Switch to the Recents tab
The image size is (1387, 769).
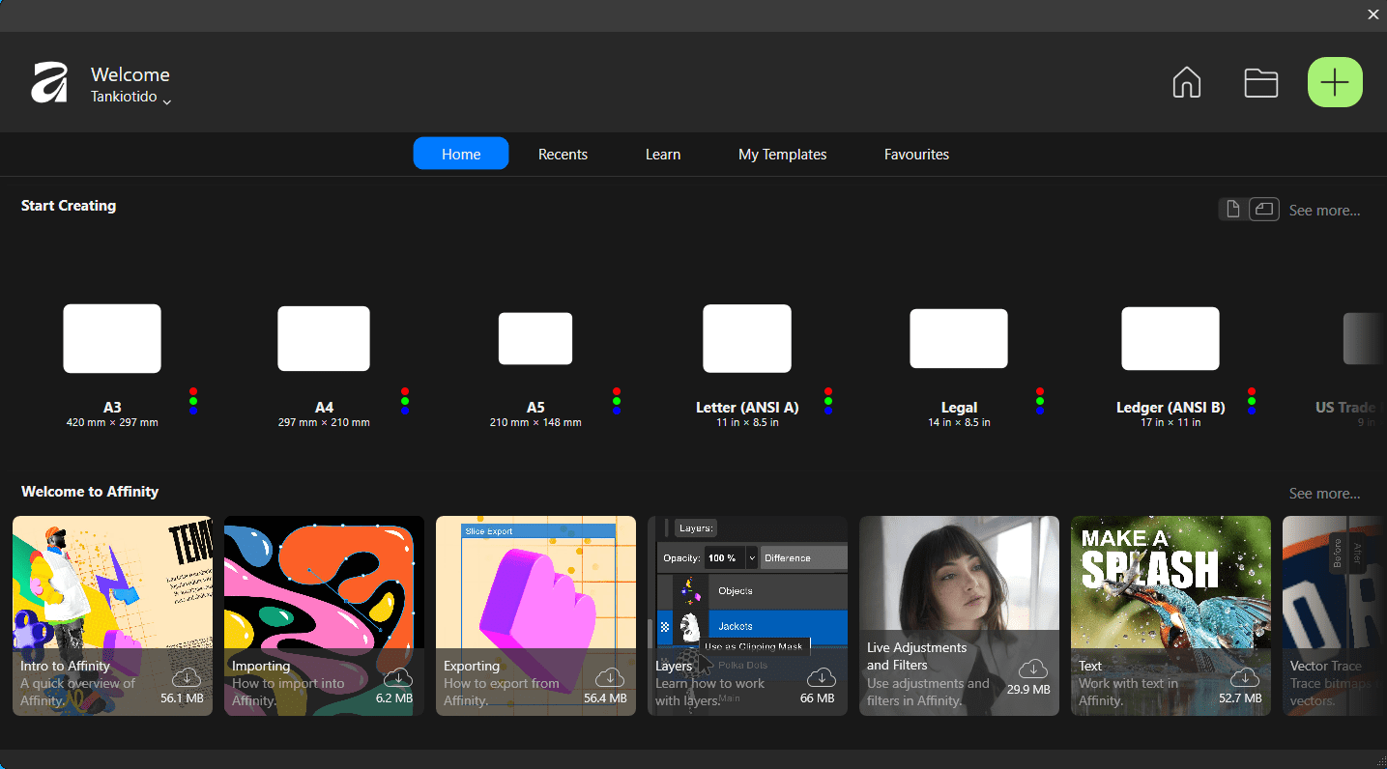pyautogui.click(x=563, y=155)
